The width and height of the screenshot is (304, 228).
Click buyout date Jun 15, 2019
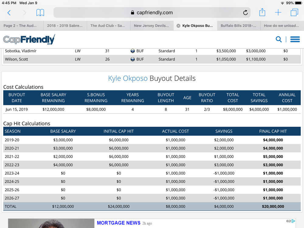pyautogui.click(x=17, y=109)
